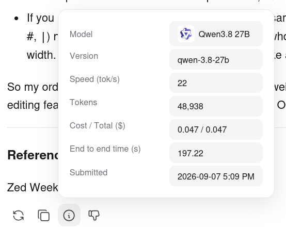
Task: Click the End to end time label
Action: [x=105, y=149]
